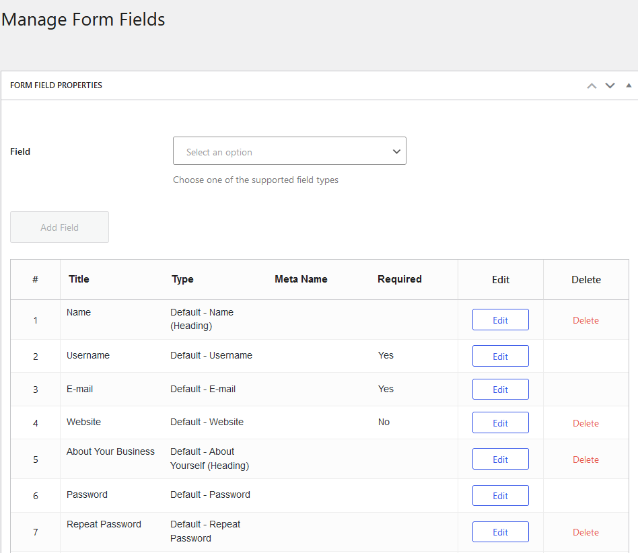Select the About Your Business title cell
The image size is (638, 553).
pyautogui.click(x=110, y=452)
